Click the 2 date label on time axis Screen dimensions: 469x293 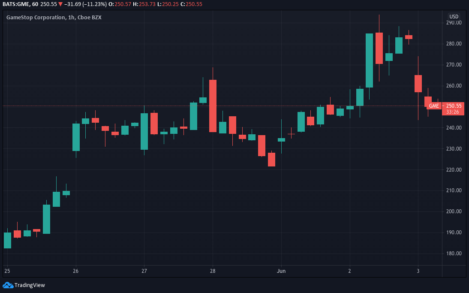350,271
